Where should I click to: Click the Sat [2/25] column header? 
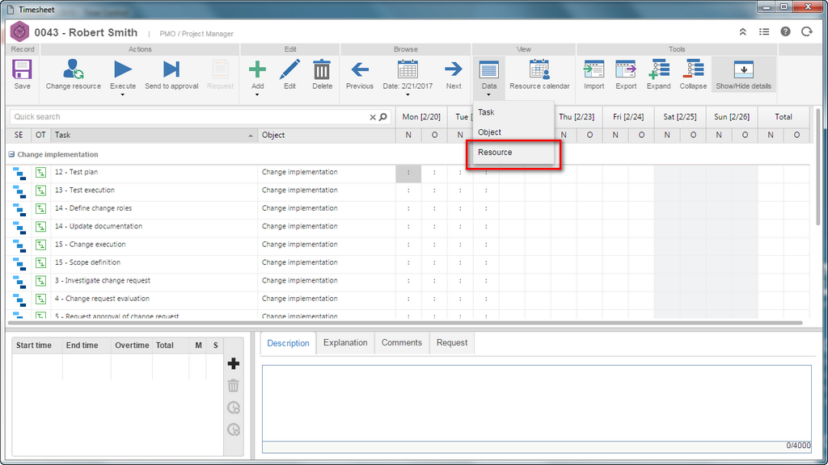click(x=680, y=117)
